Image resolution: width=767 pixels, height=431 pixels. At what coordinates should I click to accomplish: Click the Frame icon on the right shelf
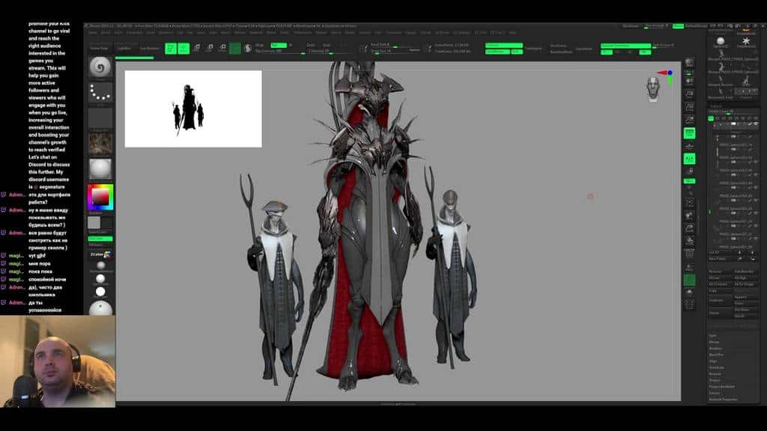coord(689,203)
